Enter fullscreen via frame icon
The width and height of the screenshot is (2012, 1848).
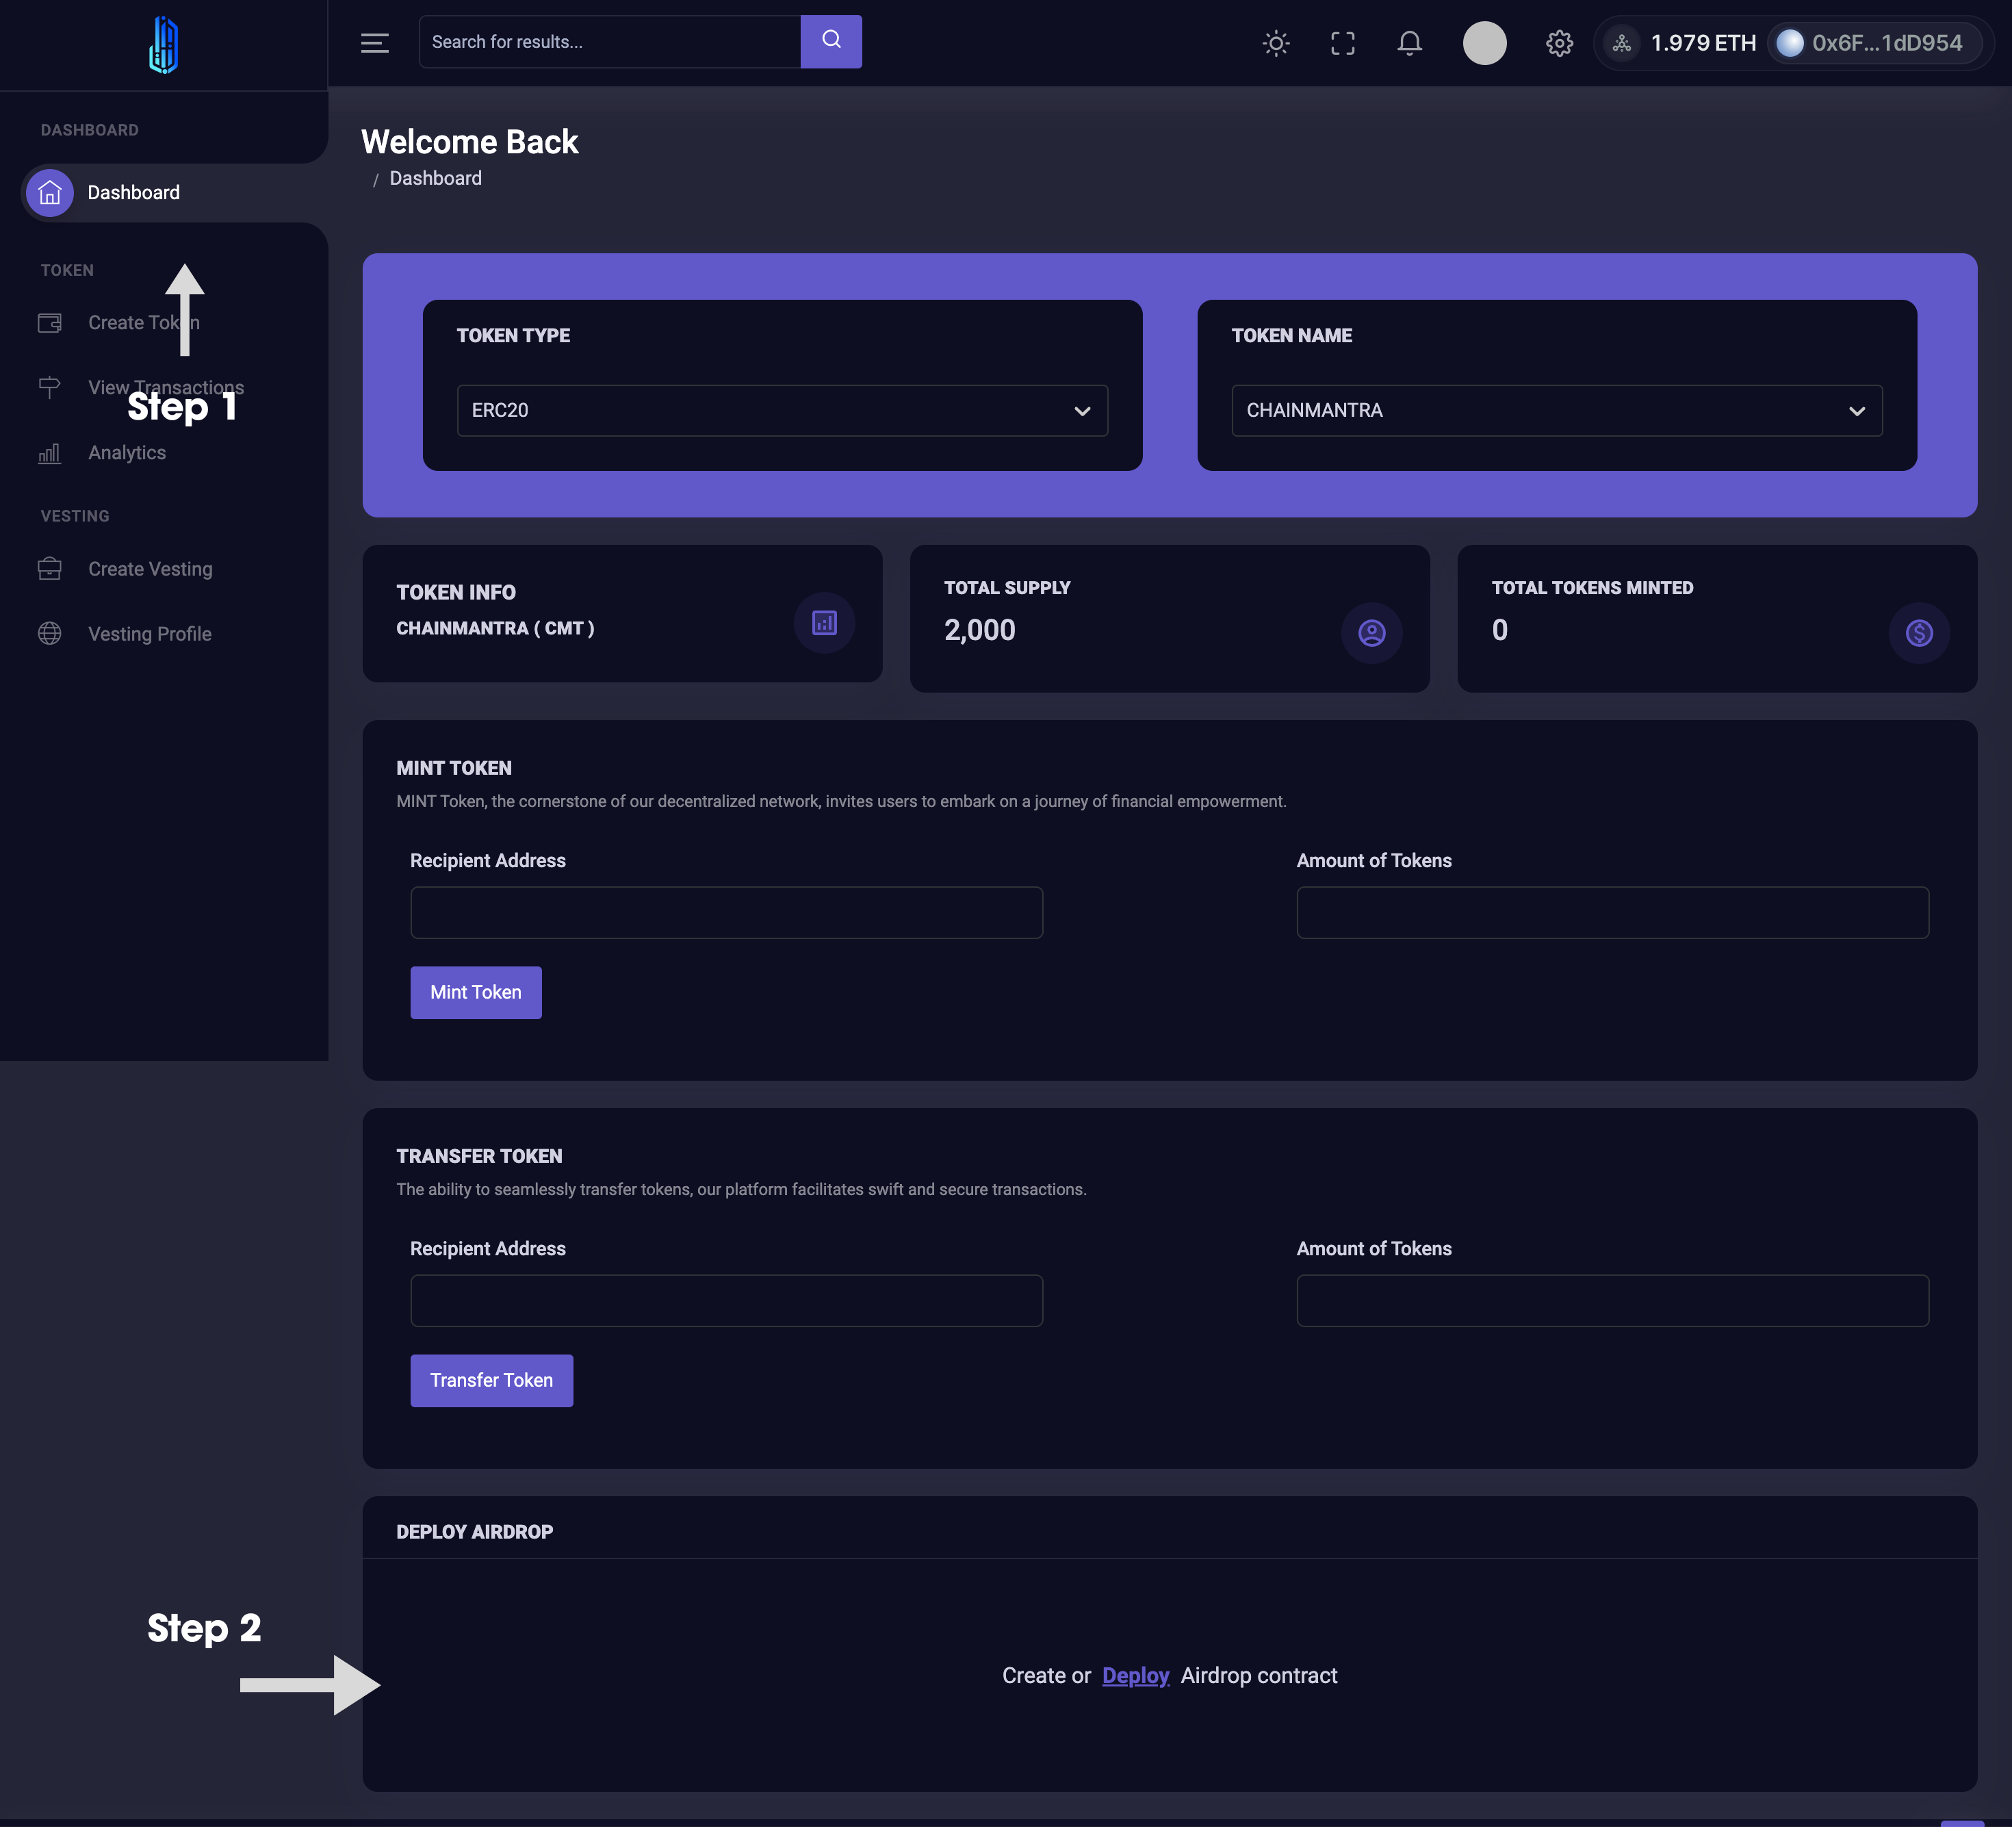[x=1342, y=43]
